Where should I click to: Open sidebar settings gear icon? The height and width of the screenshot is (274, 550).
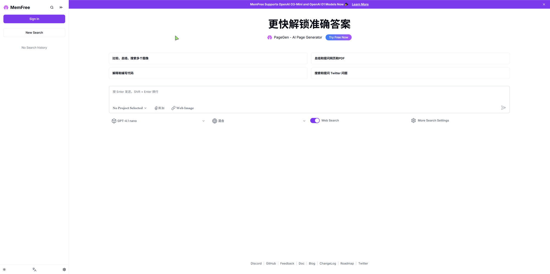coord(64,270)
